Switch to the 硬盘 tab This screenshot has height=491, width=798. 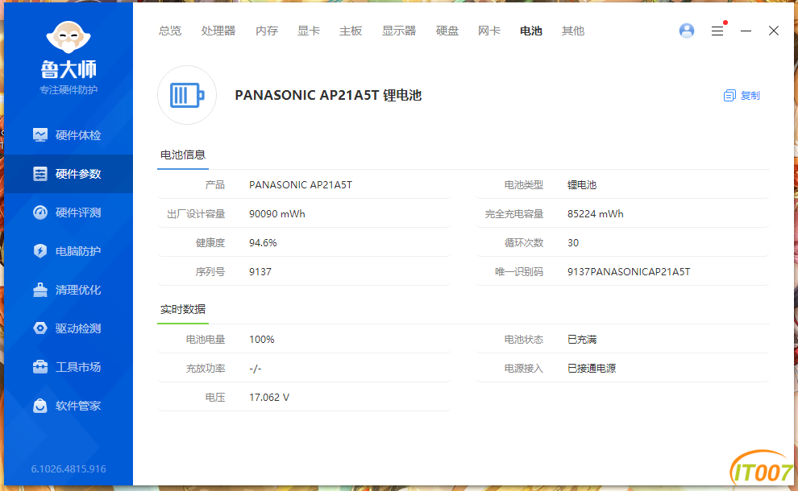(447, 31)
